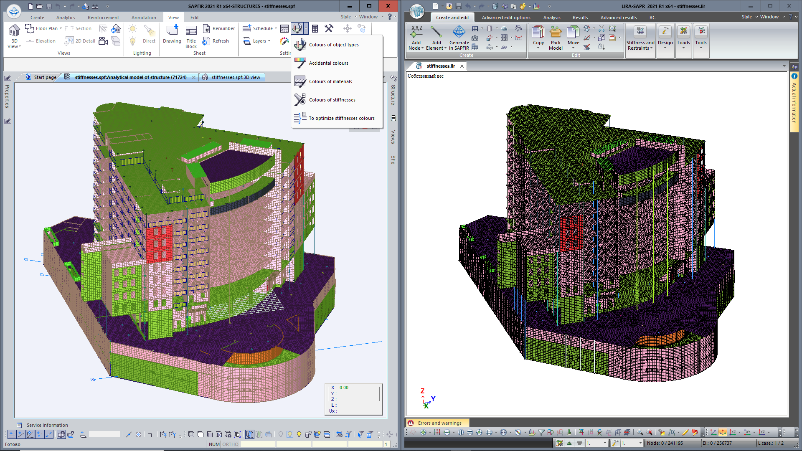The image size is (802, 451).
Task: Click the Pack Model icon
Action: (556, 33)
